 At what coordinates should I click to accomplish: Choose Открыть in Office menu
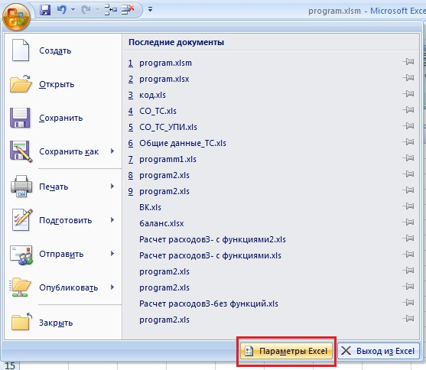click(x=63, y=84)
